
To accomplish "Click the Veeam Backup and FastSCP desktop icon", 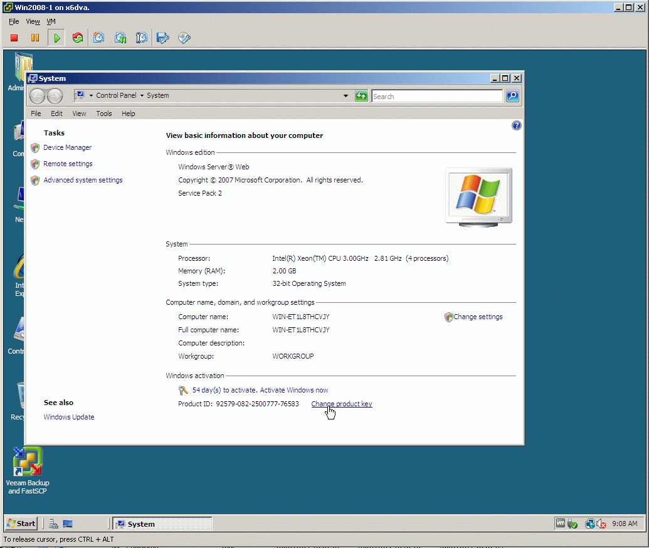I will pos(28,471).
